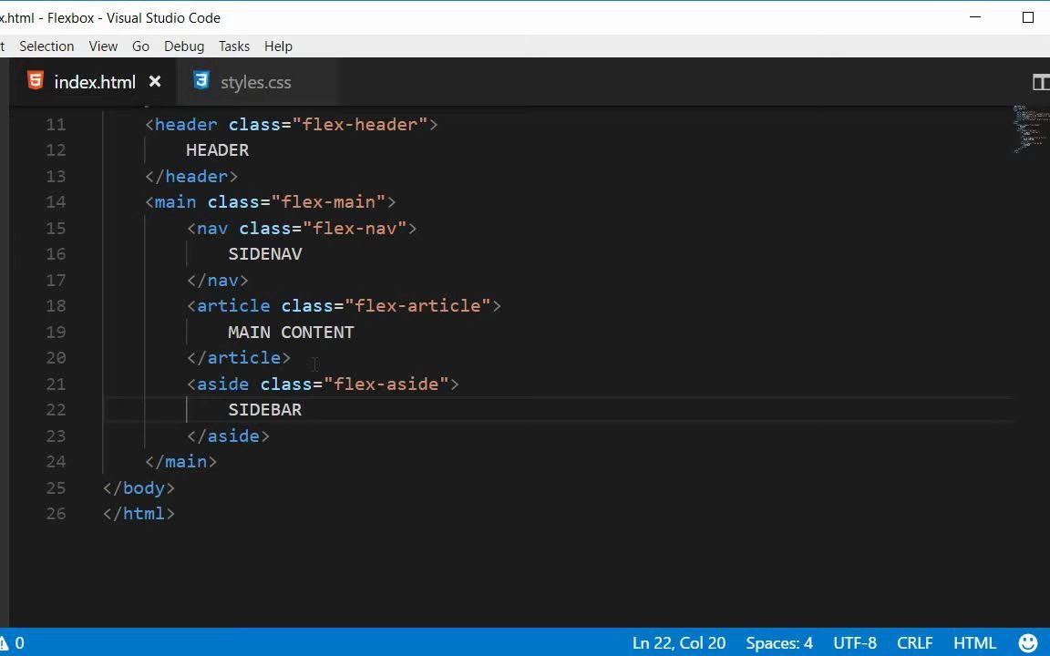This screenshot has width=1050, height=656.
Task: Click line number 11 in gutter
Action: pos(56,125)
